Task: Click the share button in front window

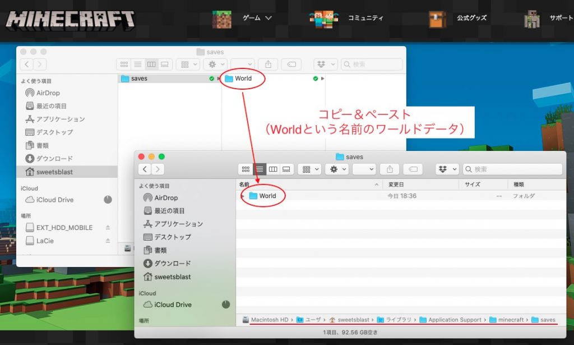Action: click(x=390, y=169)
